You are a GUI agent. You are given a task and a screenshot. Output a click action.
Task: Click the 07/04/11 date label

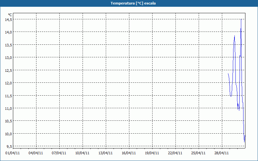(x=59, y=153)
